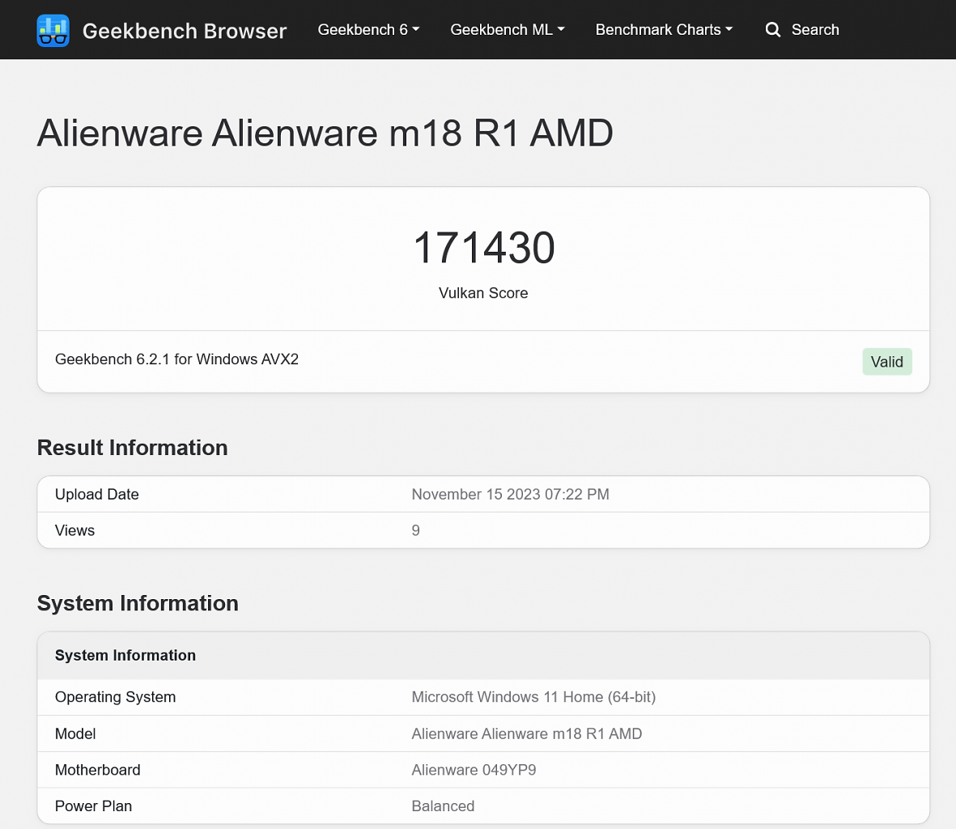Open the Geekbench 6 dropdown menu
Image resolution: width=956 pixels, height=829 pixels.
click(x=368, y=30)
